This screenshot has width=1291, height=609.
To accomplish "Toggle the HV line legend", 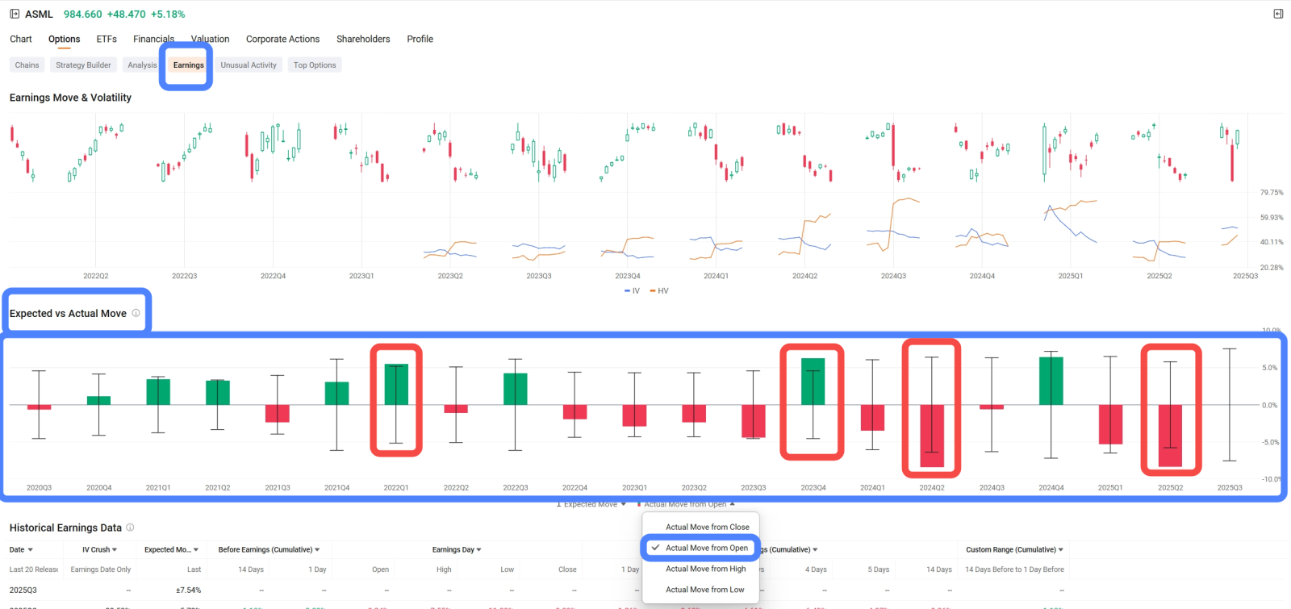I will point(659,290).
